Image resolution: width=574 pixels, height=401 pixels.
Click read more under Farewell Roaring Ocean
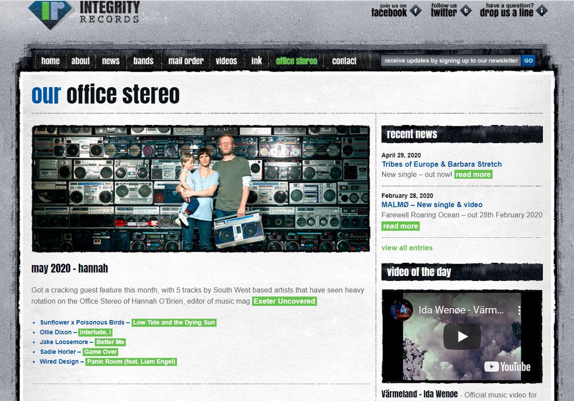[400, 226]
